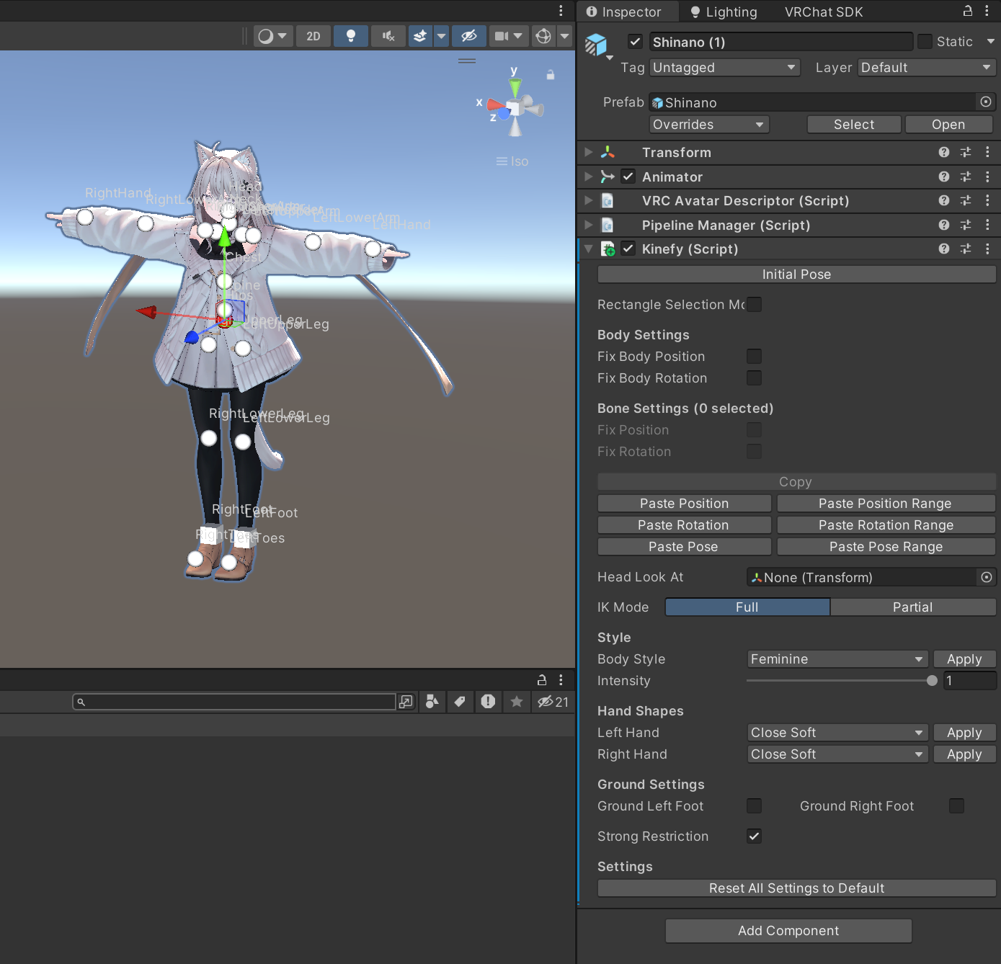Open scene view three-dot options menu

pos(561,11)
